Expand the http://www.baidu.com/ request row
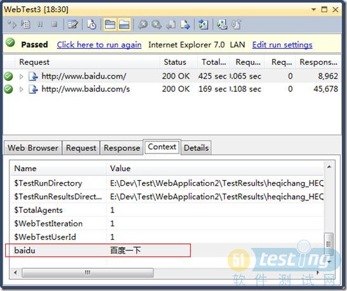This screenshot has width=347, height=291. coord(21,77)
